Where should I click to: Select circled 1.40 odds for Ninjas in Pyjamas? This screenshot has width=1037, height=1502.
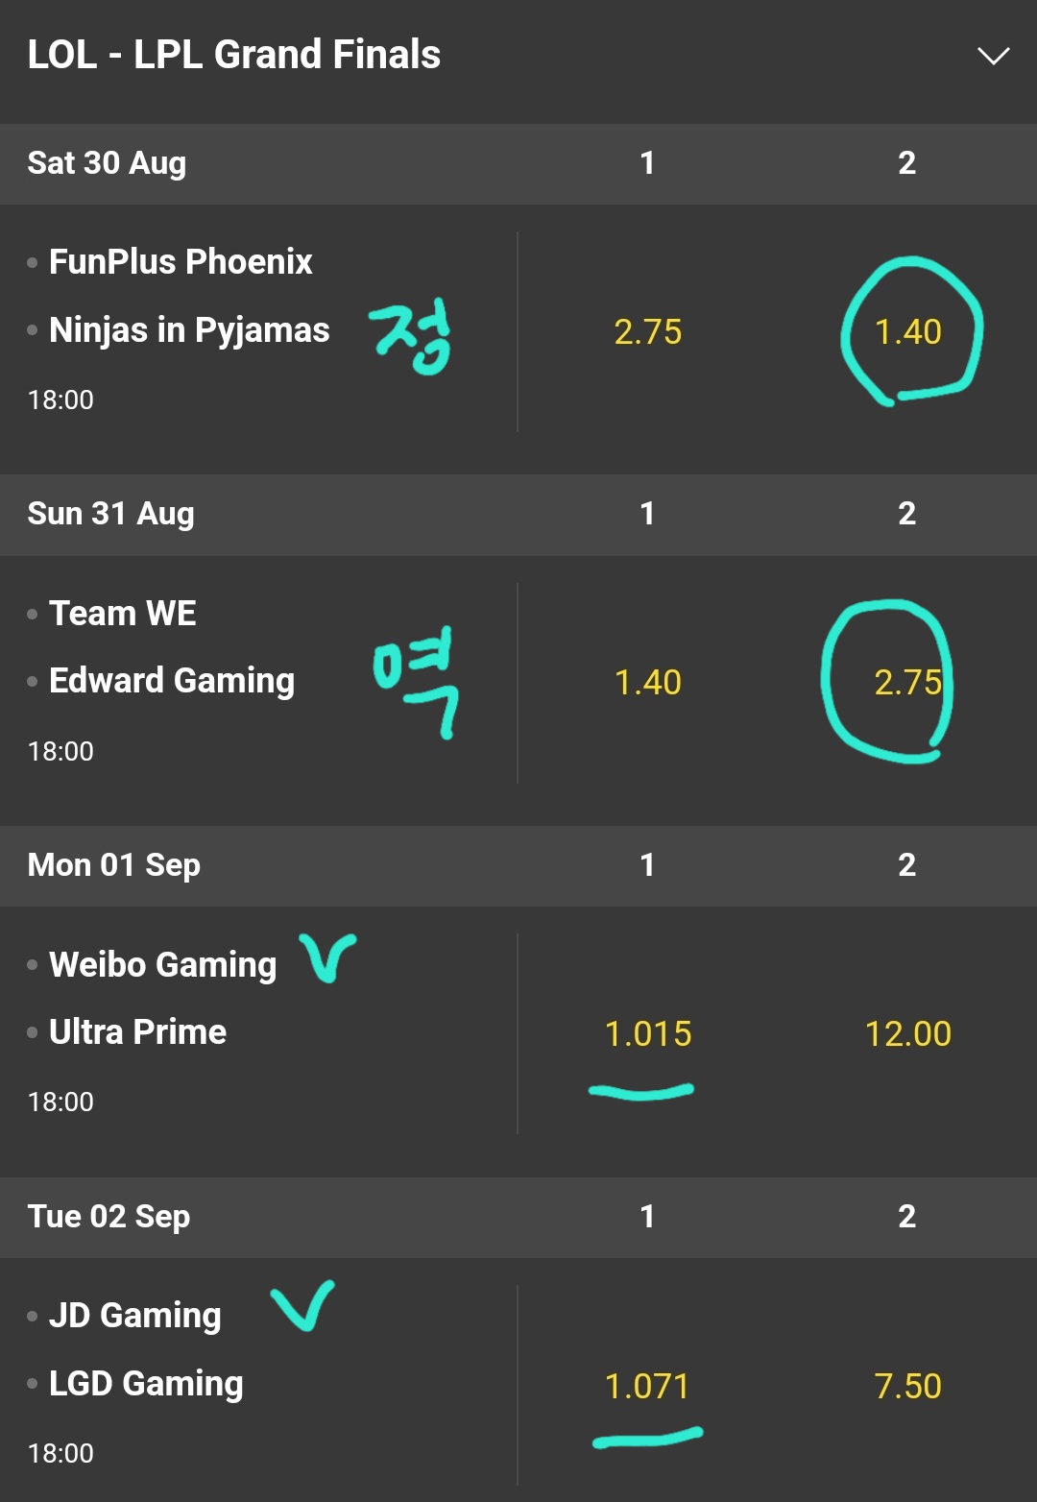(908, 332)
